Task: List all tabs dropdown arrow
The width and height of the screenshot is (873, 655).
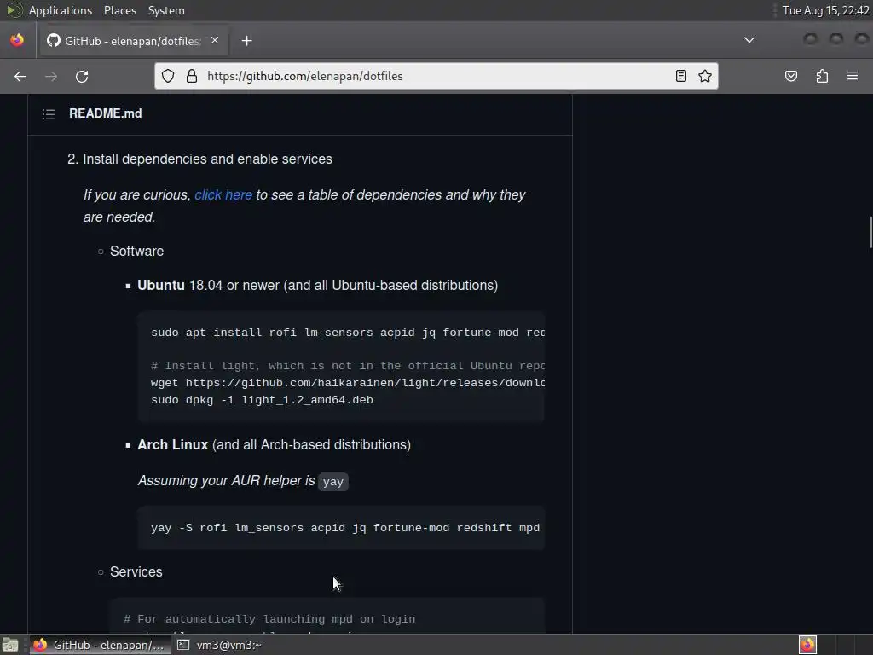Action: tap(749, 40)
